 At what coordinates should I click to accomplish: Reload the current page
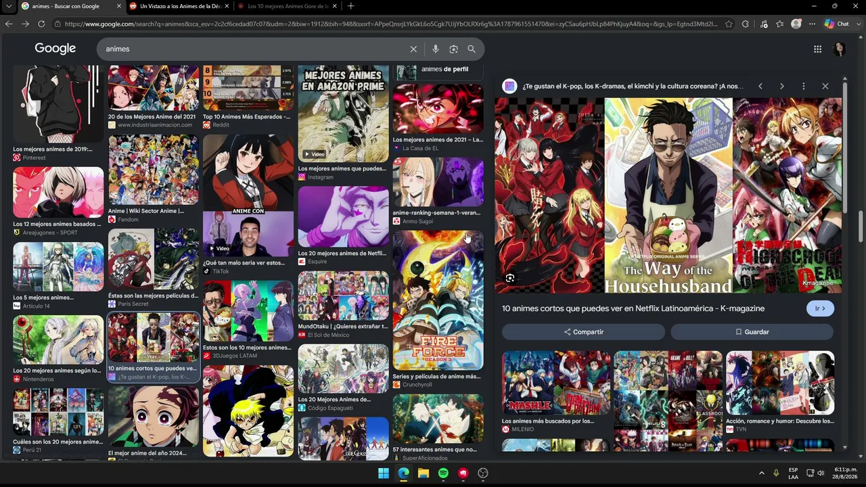pos(41,24)
